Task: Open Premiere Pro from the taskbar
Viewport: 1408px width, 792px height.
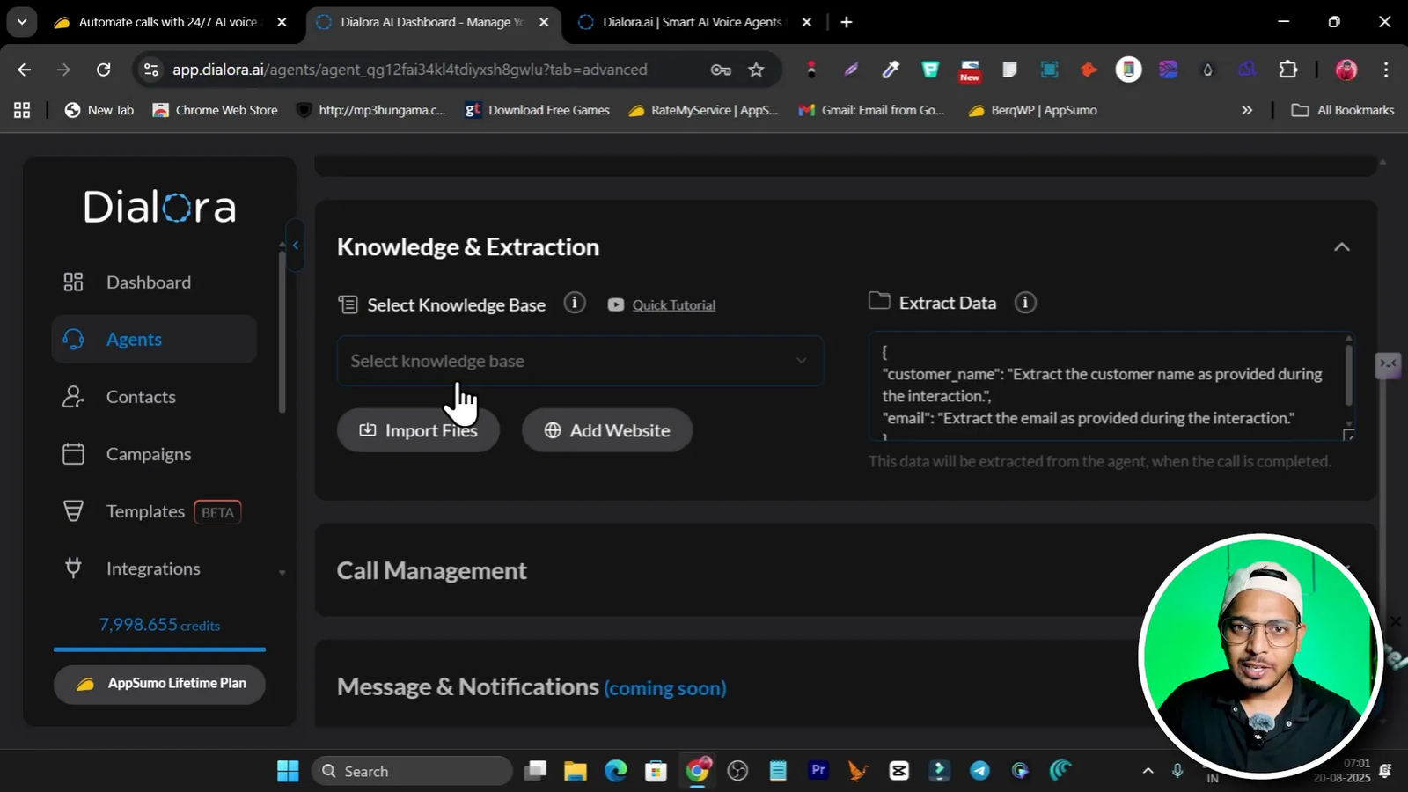Action: 818,771
